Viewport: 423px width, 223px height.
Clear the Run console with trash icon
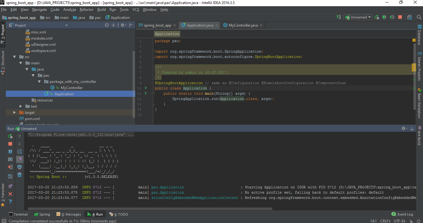(19, 174)
